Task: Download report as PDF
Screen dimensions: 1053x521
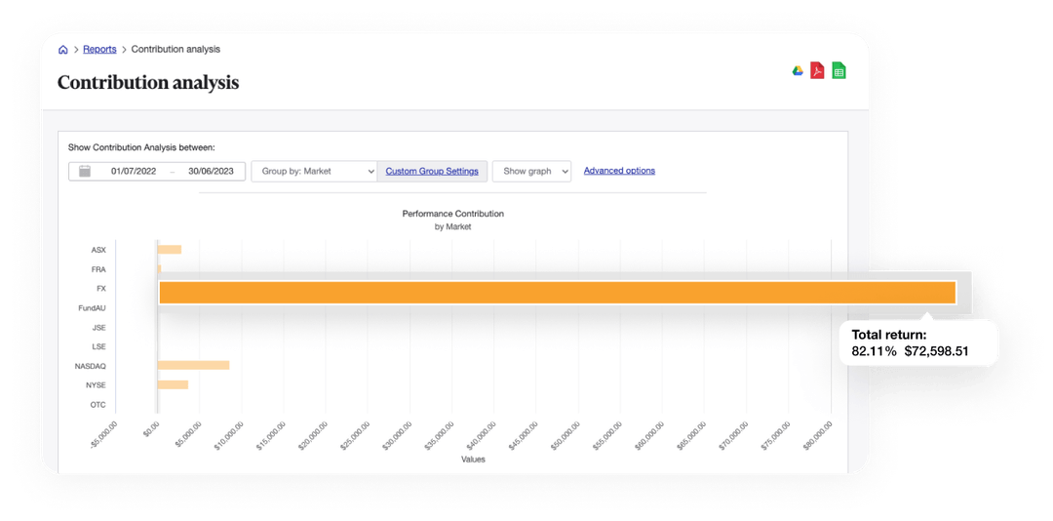Action: click(x=817, y=70)
